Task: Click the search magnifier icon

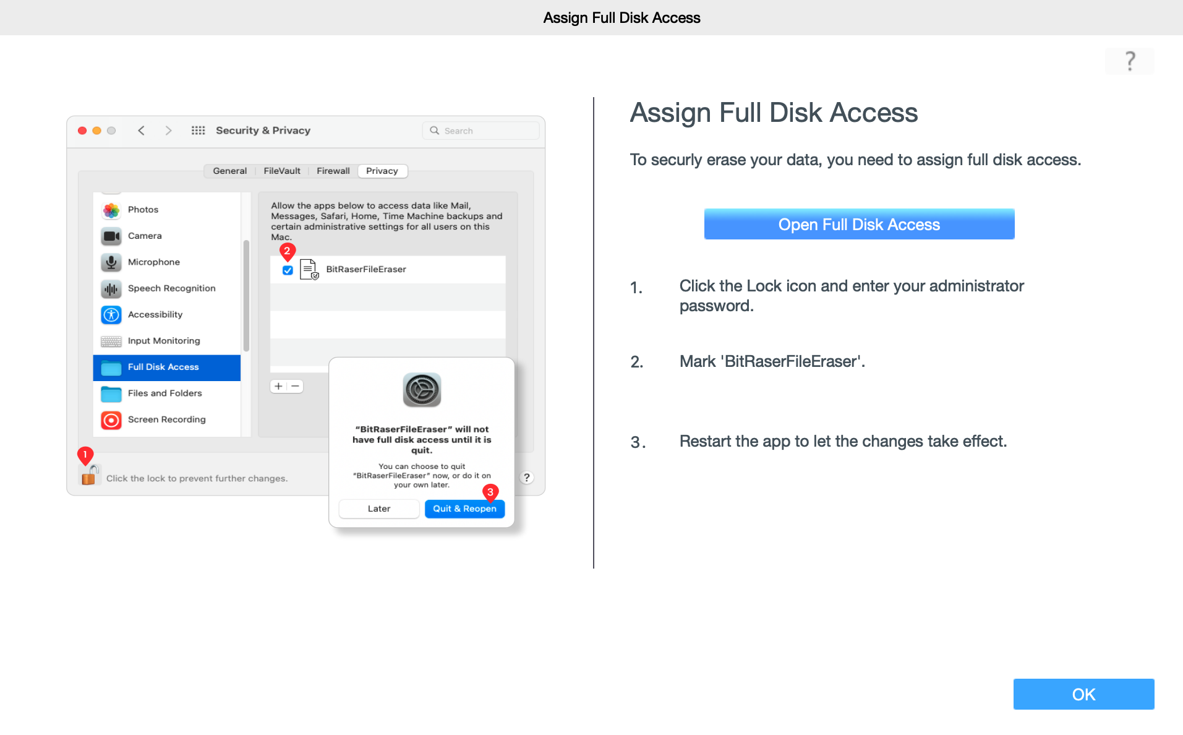Action: [x=435, y=131]
